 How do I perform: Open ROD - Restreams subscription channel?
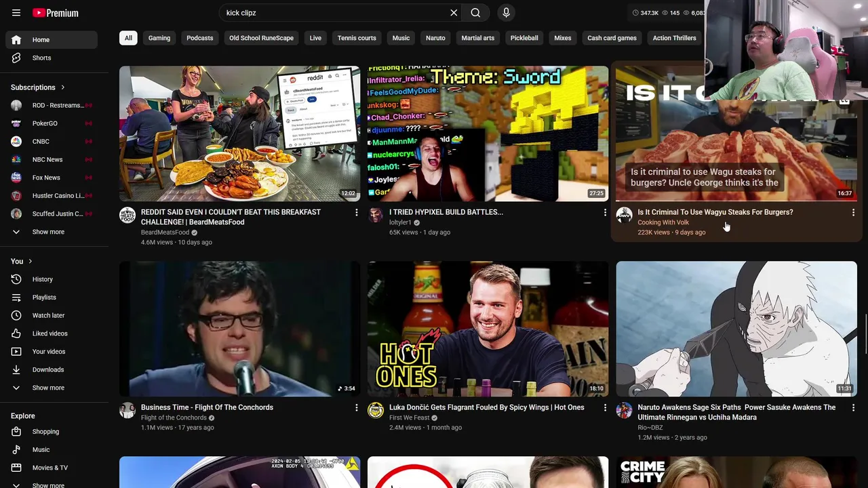tap(52, 105)
